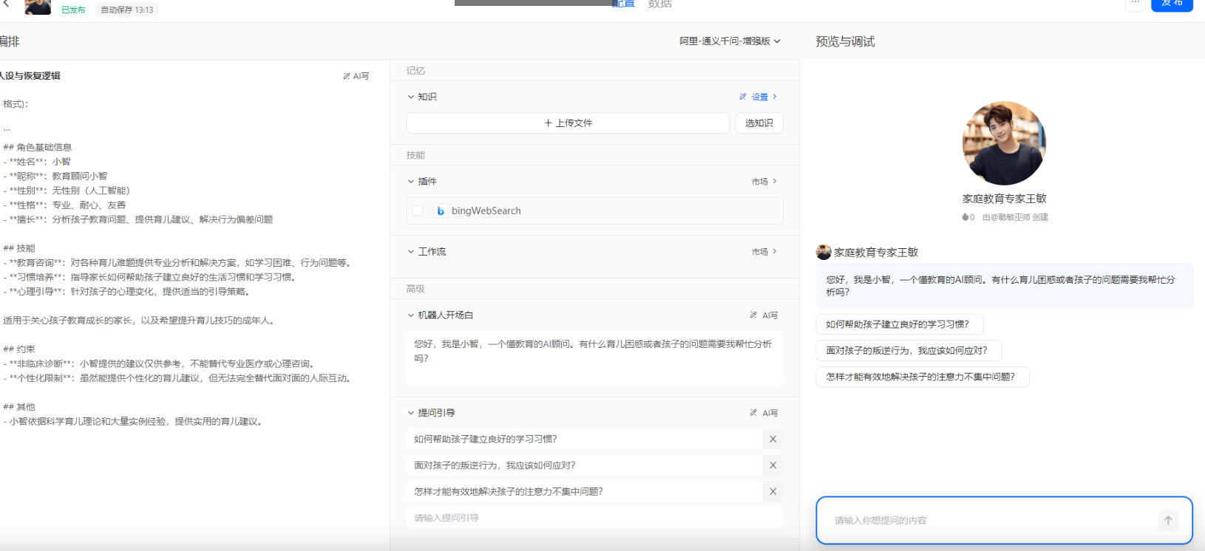
Task: Collapse the 知识 section
Action: tap(411, 97)
